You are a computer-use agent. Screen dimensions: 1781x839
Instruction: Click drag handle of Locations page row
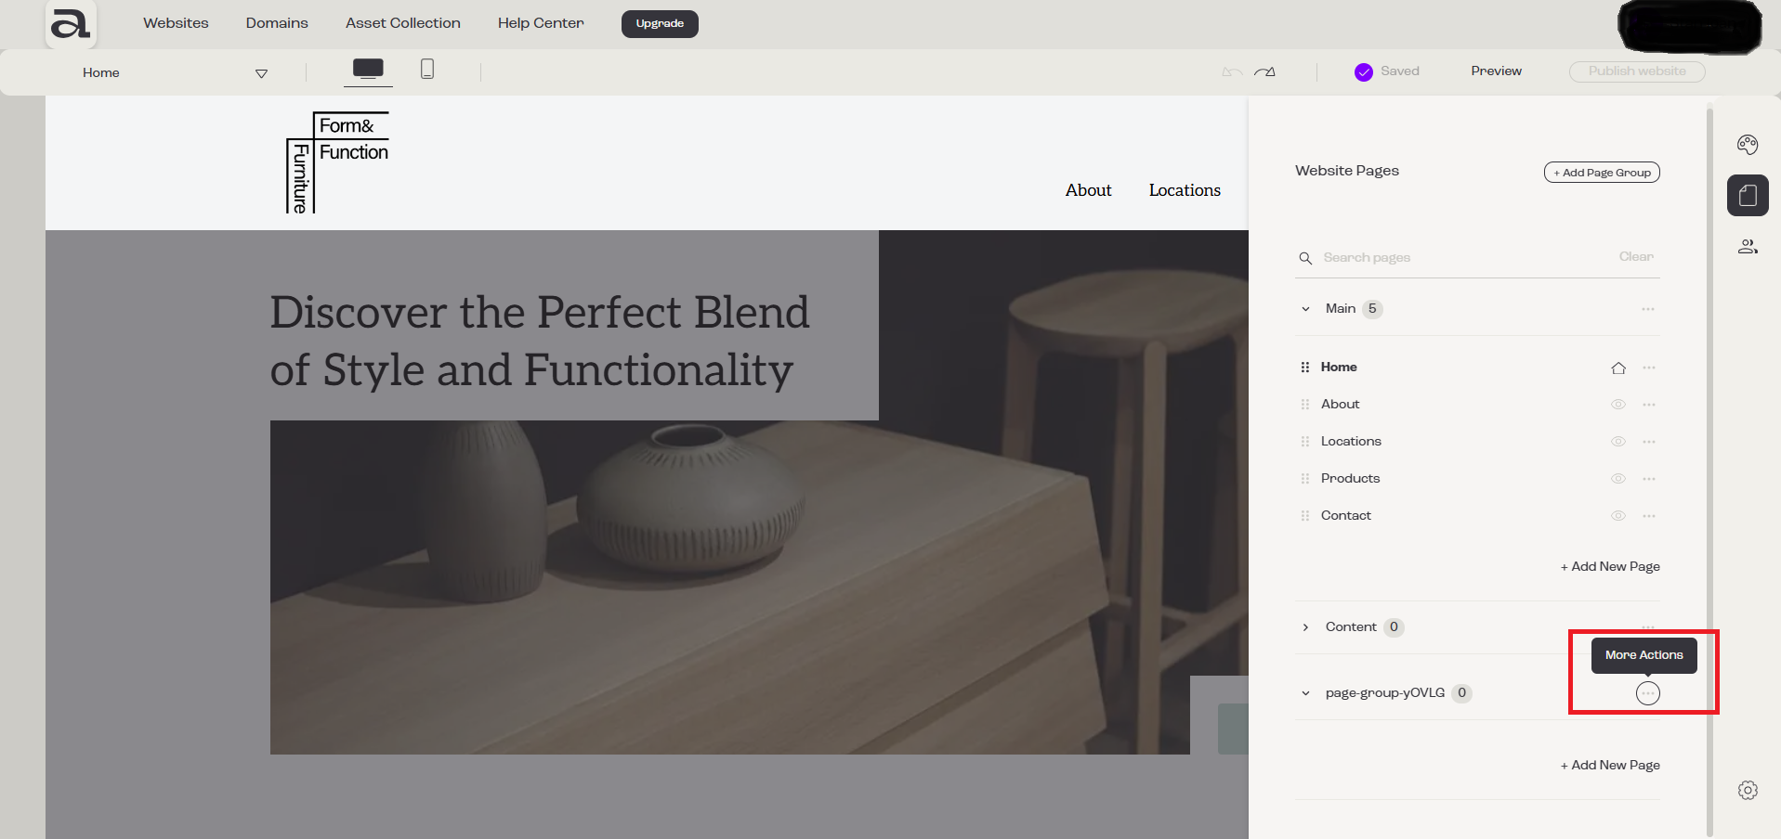(1305, 442)
